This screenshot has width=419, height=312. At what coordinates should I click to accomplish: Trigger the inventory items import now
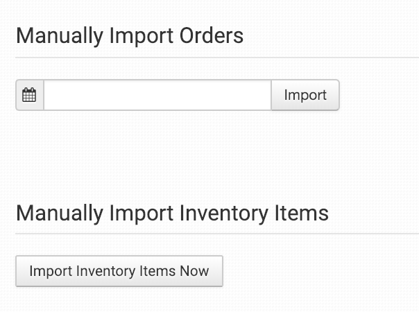pyautogui.click(x=119, y=271)
